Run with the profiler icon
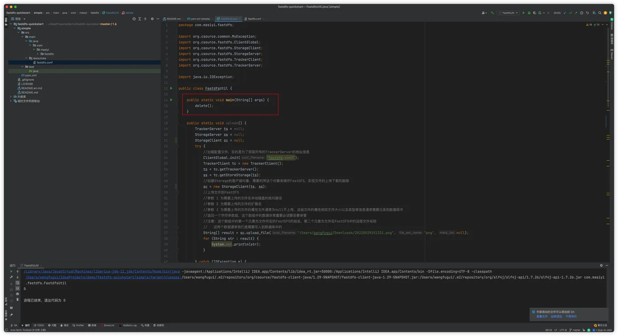This screenshot has width=618, height=336. pos(540,13)
